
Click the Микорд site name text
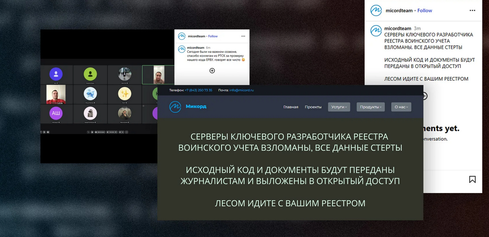pos(196,106)
